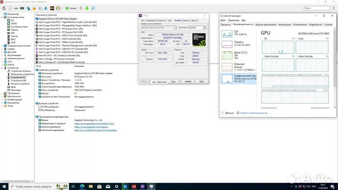
Task: Open the 3D engine graph dropdown
Action: coord(263,38)
